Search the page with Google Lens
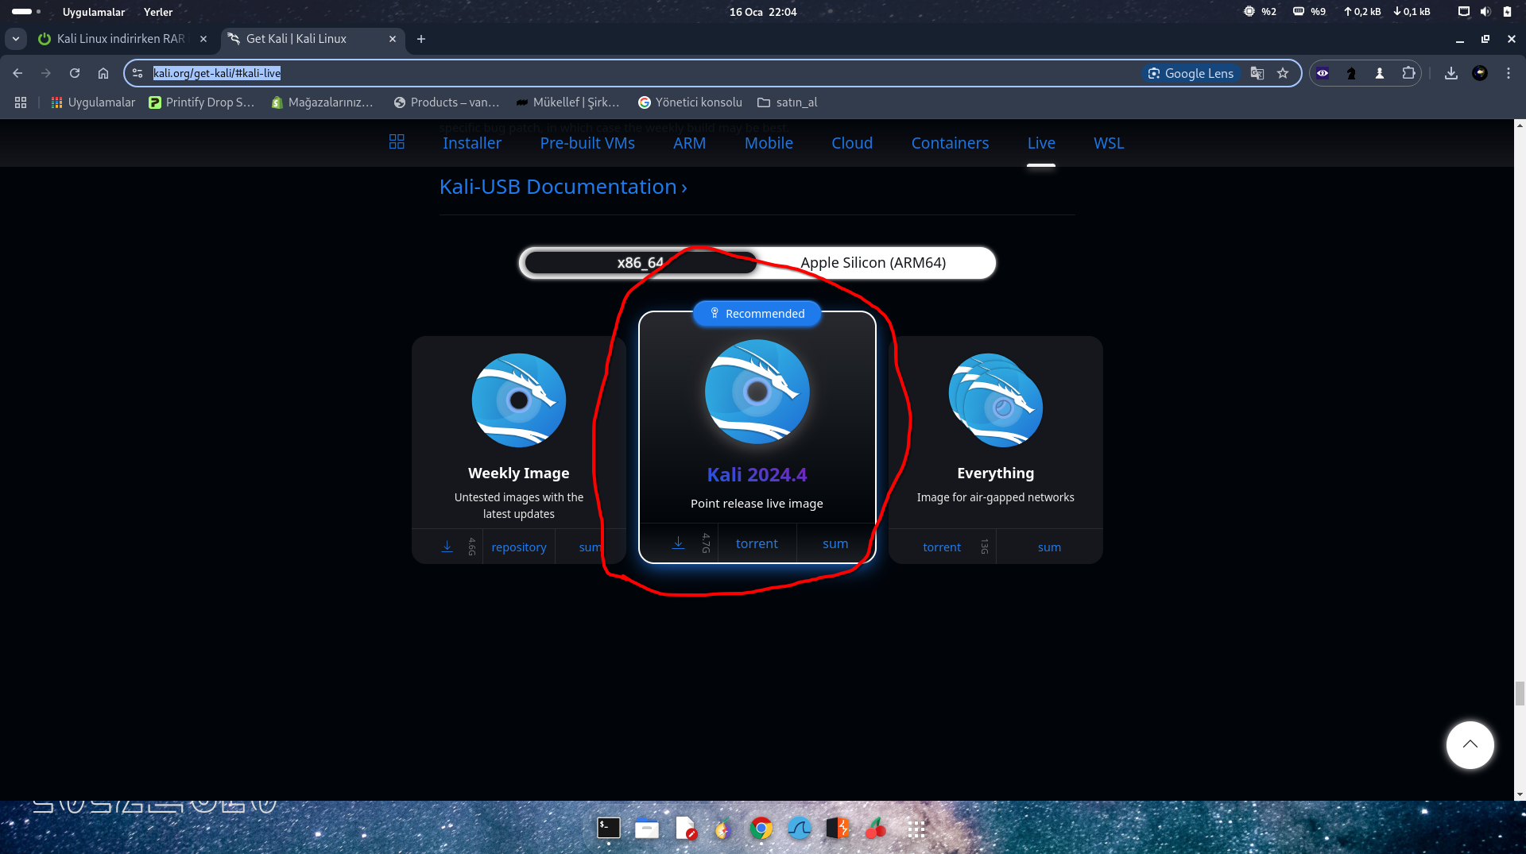1526x854 pixels. pyautogui.click(x=1191, y=73)
